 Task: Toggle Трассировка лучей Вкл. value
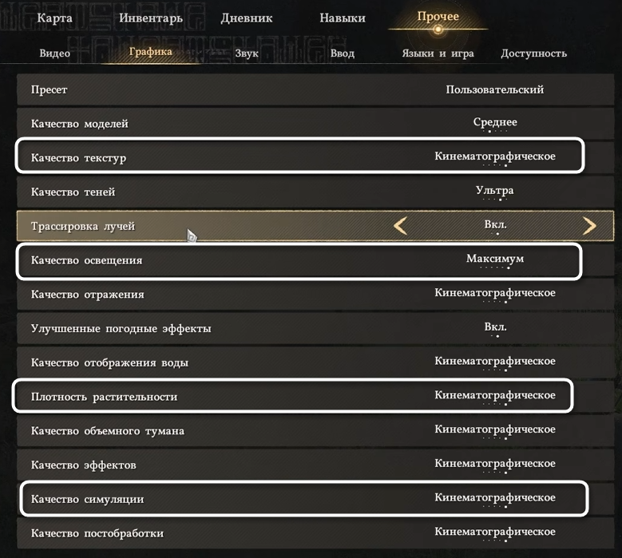coord(495,225)
